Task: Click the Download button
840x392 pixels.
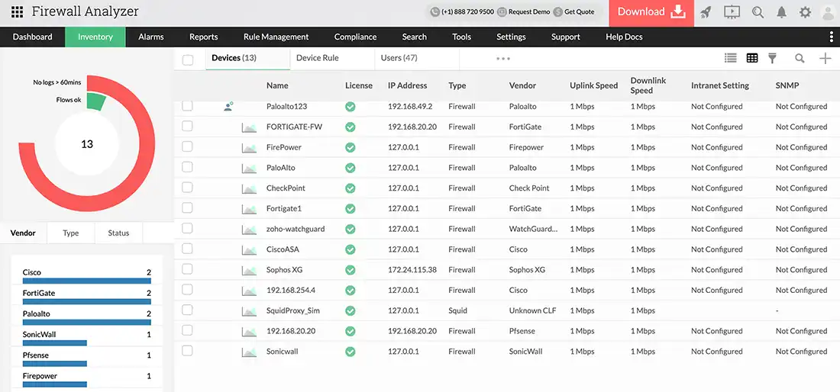Action: pyautogui.click(x=651, y=13)
